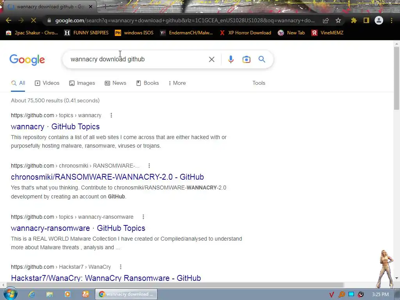Close the wannacry download github tab
This screenshot has height=300, width=400.
[91, 7]
